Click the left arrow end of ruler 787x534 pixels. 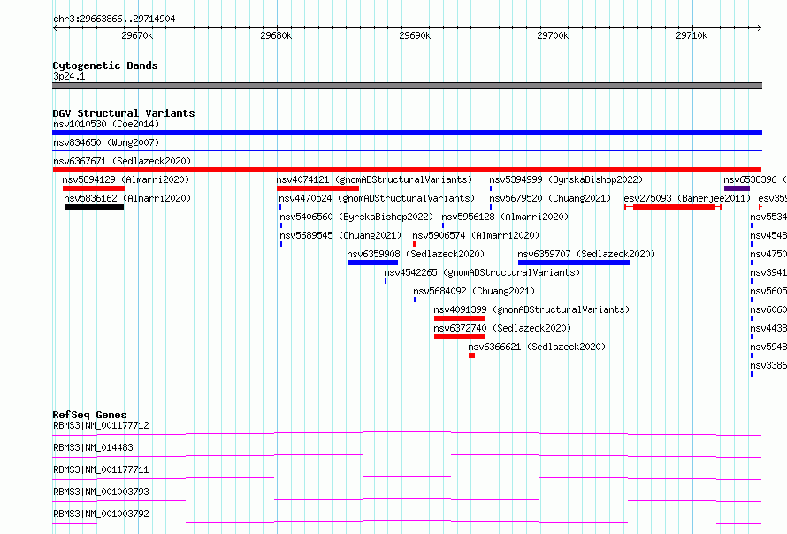pyautogui.click(x=55, y=28)
